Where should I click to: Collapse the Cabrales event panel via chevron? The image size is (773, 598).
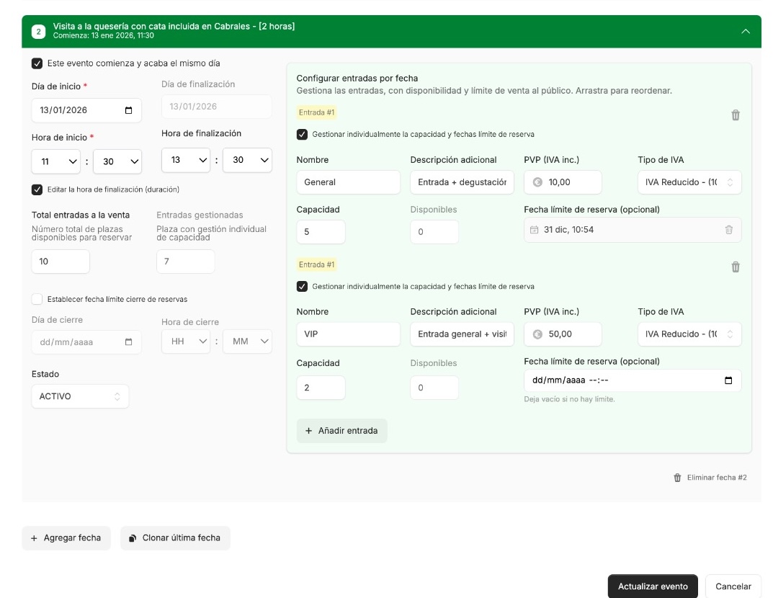tap(746, 32)
